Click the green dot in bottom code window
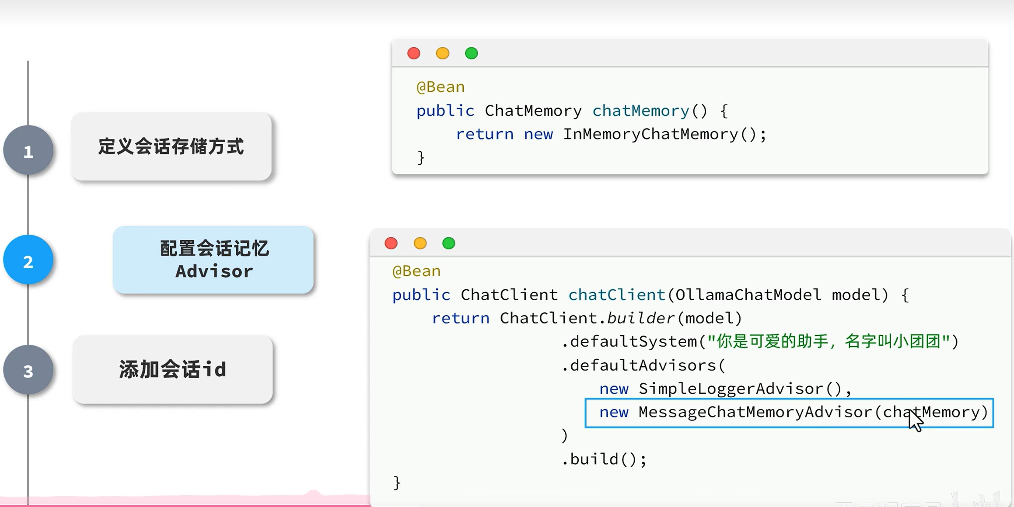This screenshot has width=1014, height=507. 448,243
